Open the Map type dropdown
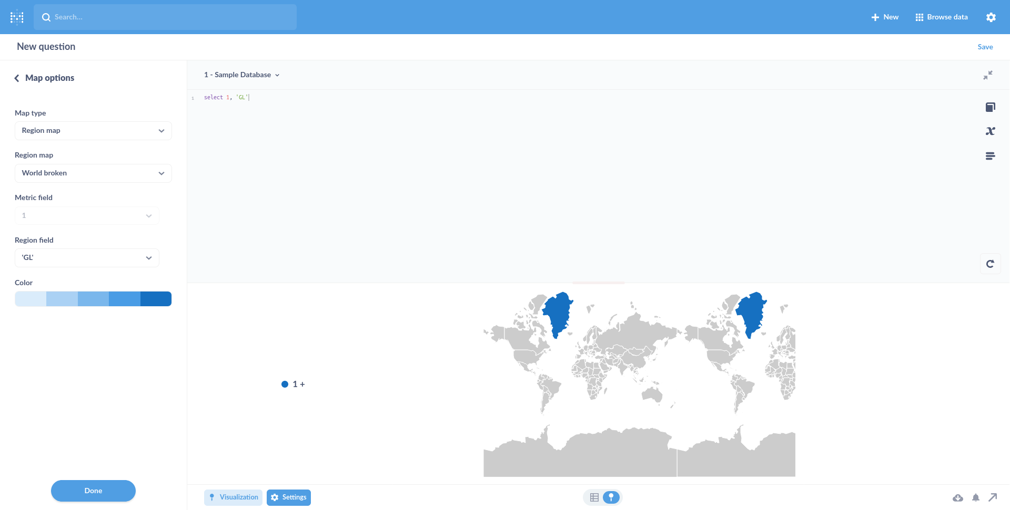The height and width of the screenshot is (510, 1010). [x=93, y=130]
